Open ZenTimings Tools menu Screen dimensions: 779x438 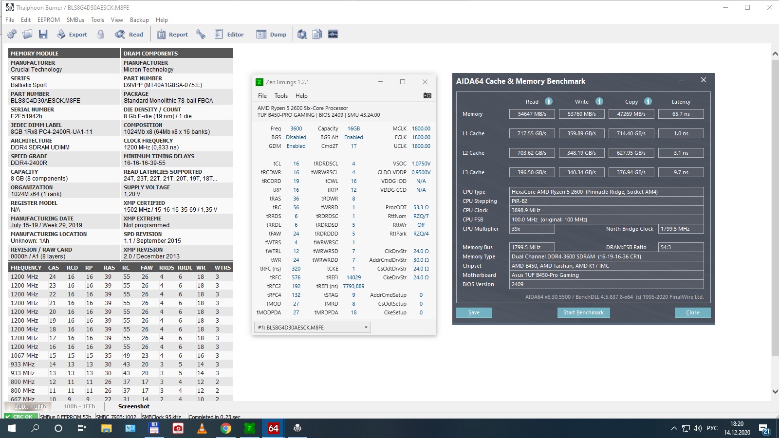click(x=281, y=96)
